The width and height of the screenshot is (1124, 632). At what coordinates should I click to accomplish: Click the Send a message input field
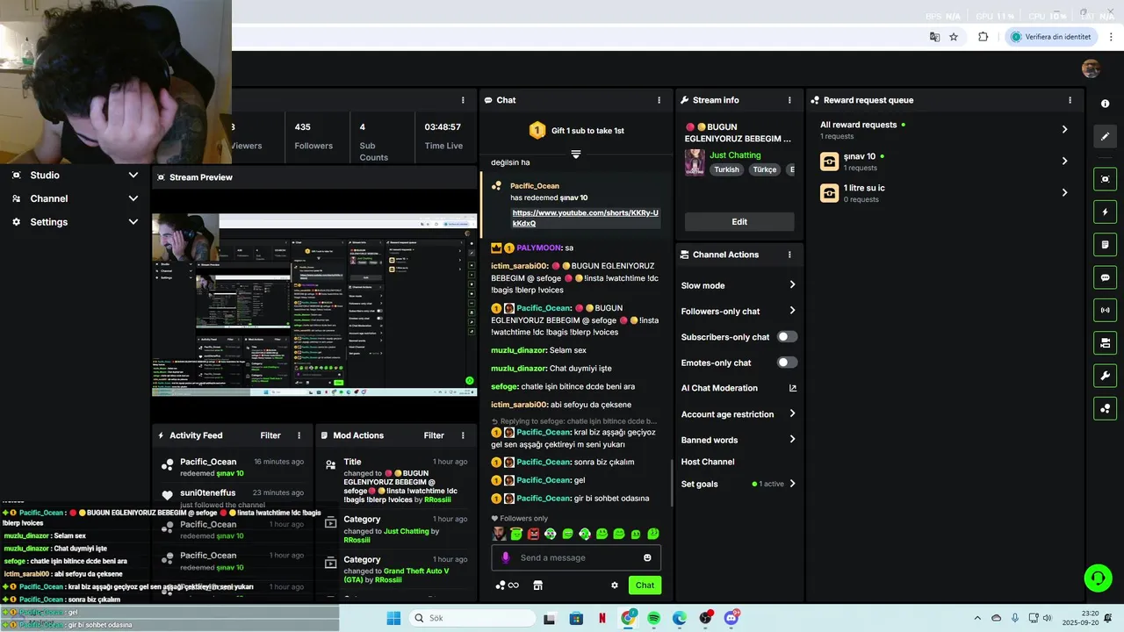coord(576,557)
